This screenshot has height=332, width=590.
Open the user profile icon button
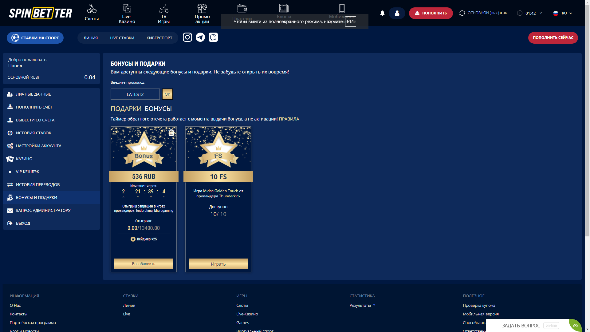tap(397, 13)
